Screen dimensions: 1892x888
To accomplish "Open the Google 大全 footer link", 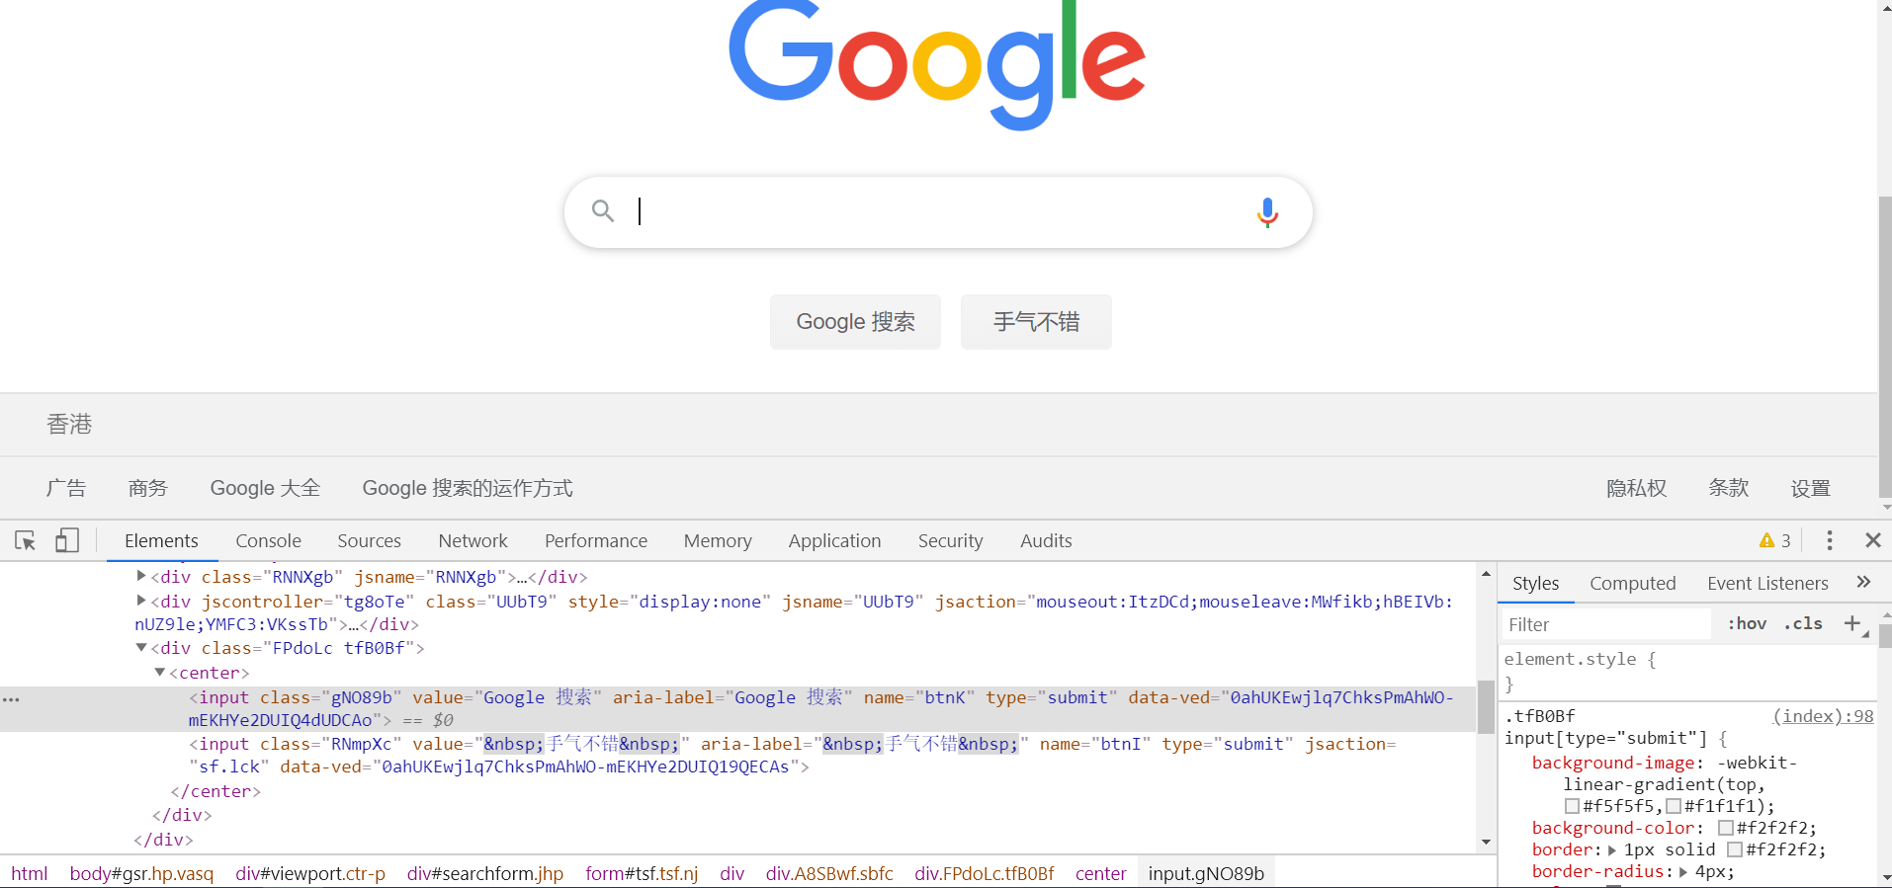I will (265, 488).
